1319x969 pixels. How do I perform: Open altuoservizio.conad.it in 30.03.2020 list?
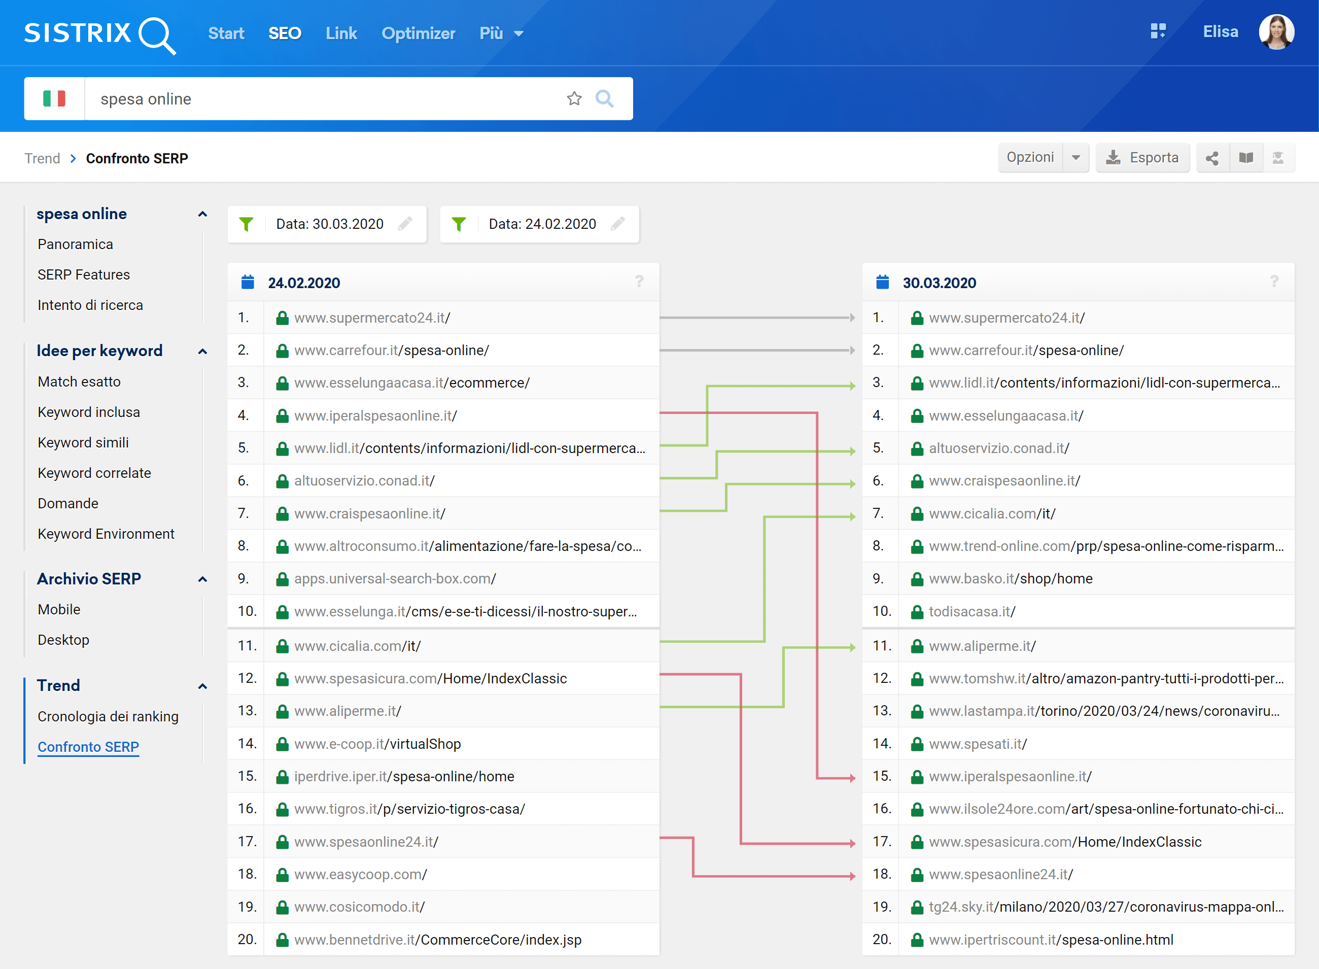pos(999,448)
